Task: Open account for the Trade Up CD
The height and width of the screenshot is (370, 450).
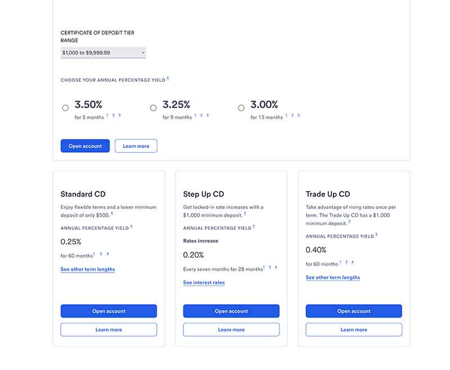Action: 354,311
